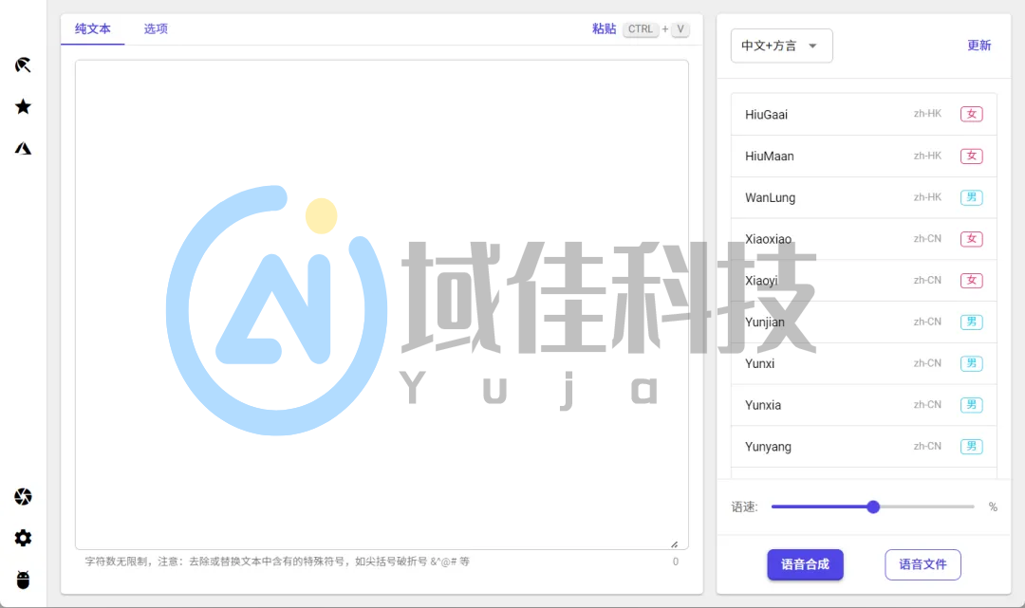
Task: Select the Azure triangle sidebar icon
Action: click(x=23, y=148)
